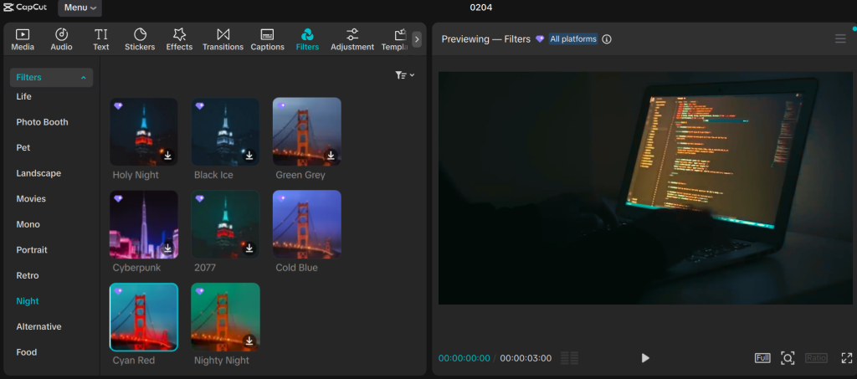Toggle the focus scan frame icon

[788, 358]
